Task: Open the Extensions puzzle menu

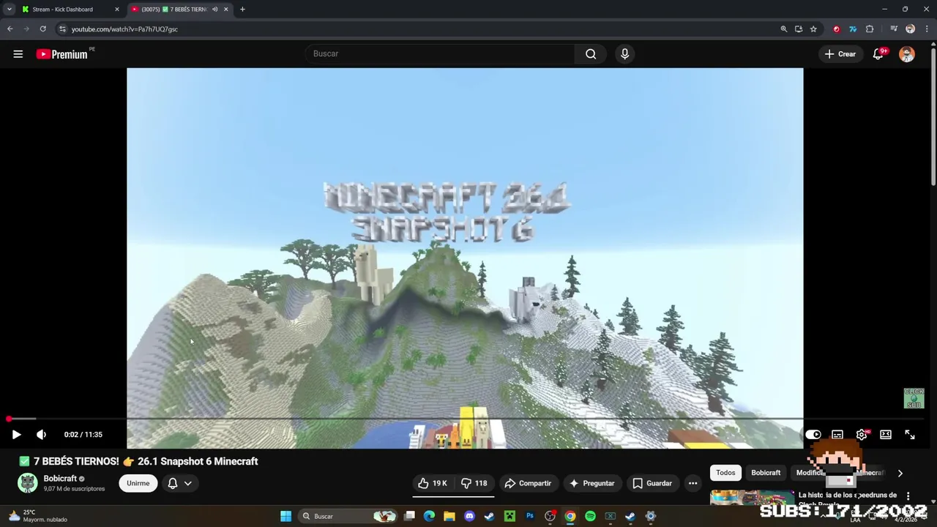Action: click(870, 29)
